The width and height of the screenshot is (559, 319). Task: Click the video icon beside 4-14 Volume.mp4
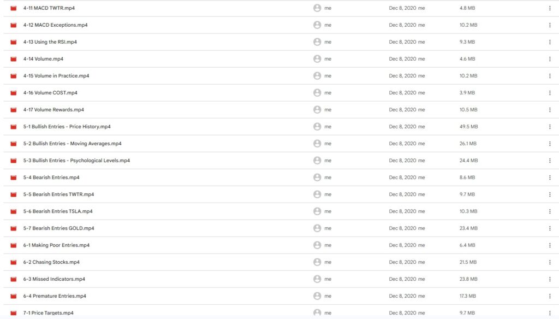click(x=14, y=59)
